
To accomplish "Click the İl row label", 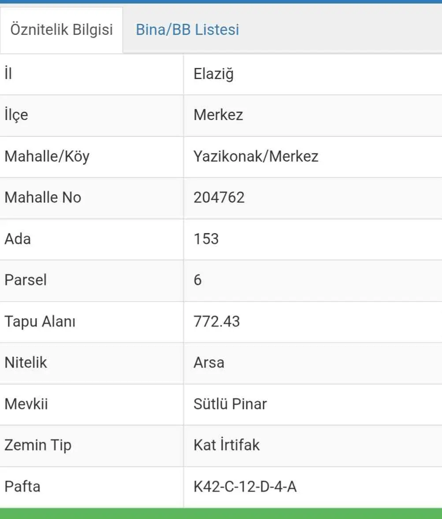I will (8, 73).
